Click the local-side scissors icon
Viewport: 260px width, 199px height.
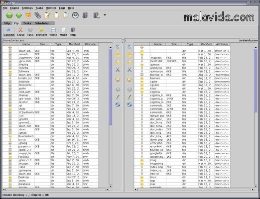tap(118, 70)
